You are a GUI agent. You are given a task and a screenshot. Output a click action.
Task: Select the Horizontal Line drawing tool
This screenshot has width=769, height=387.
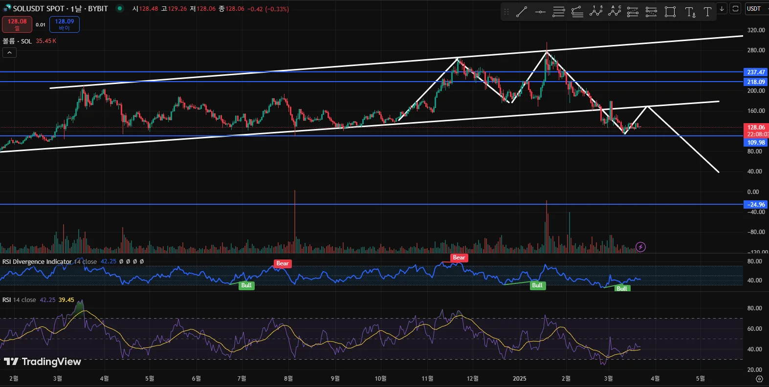[x=540, y=12]
